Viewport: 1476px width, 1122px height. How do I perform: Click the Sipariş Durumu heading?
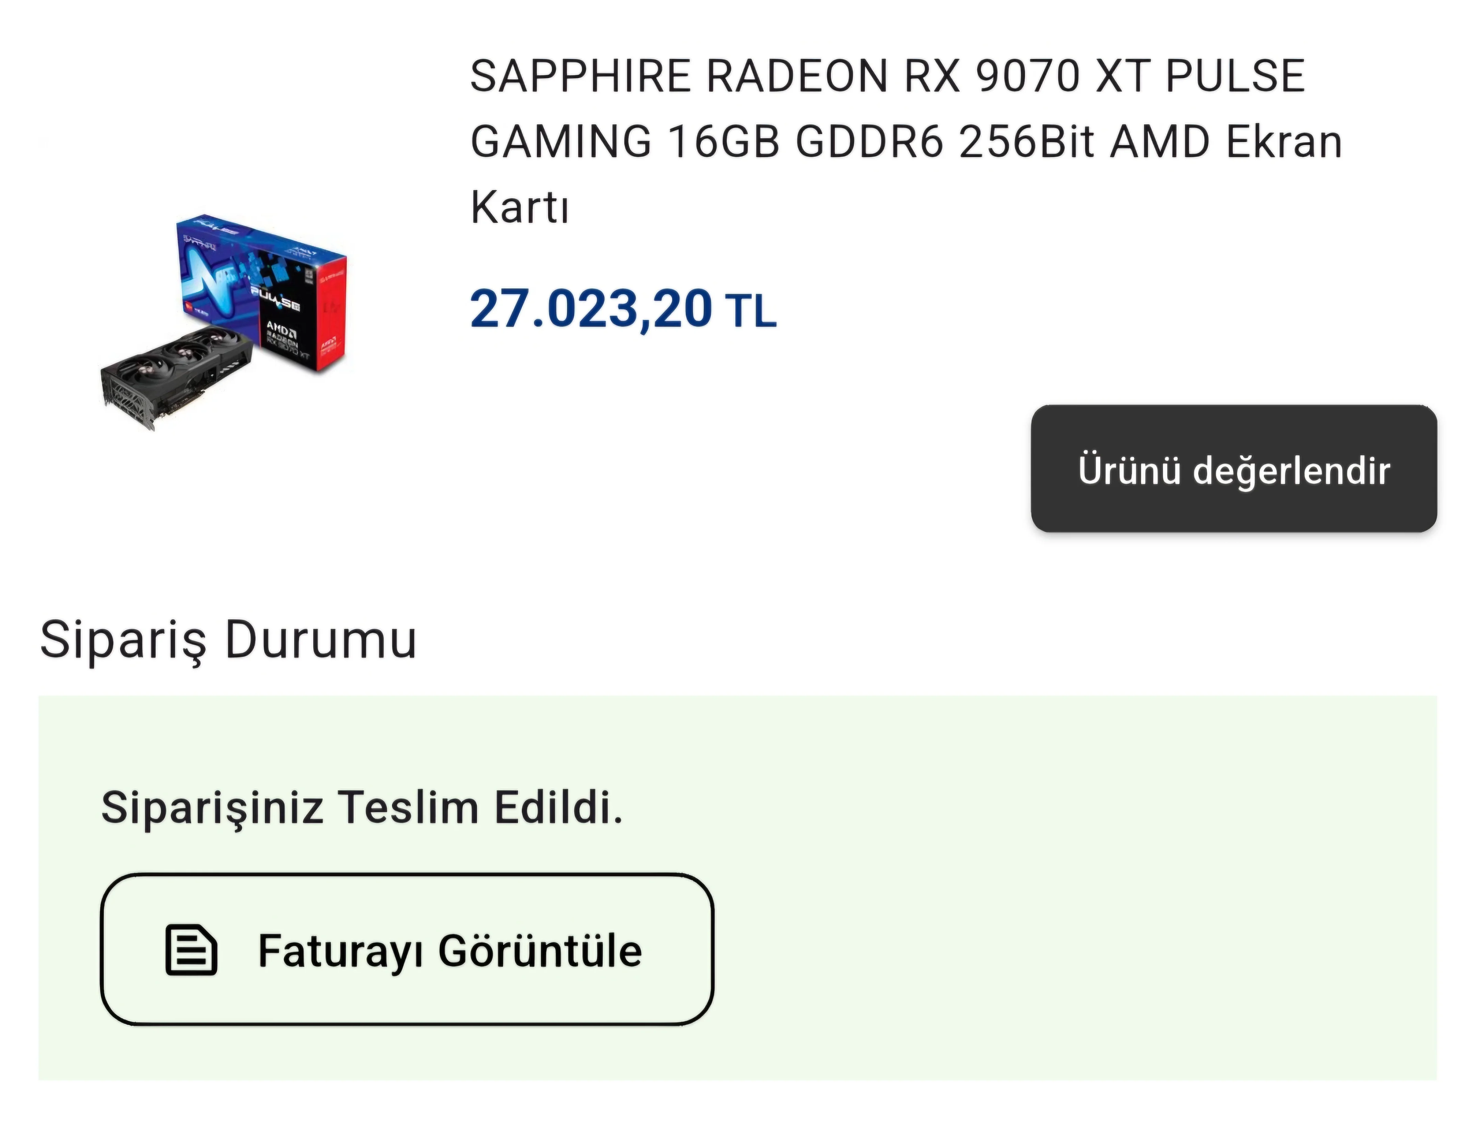(229, 639)
